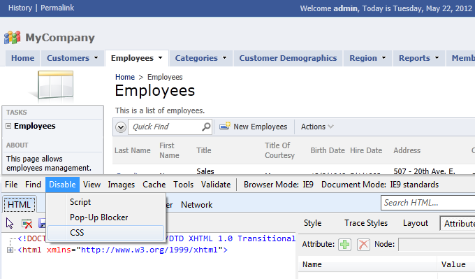Sort by Title Of Courtesy column
The image size is (475, 279).
click(x=279, y=150)
